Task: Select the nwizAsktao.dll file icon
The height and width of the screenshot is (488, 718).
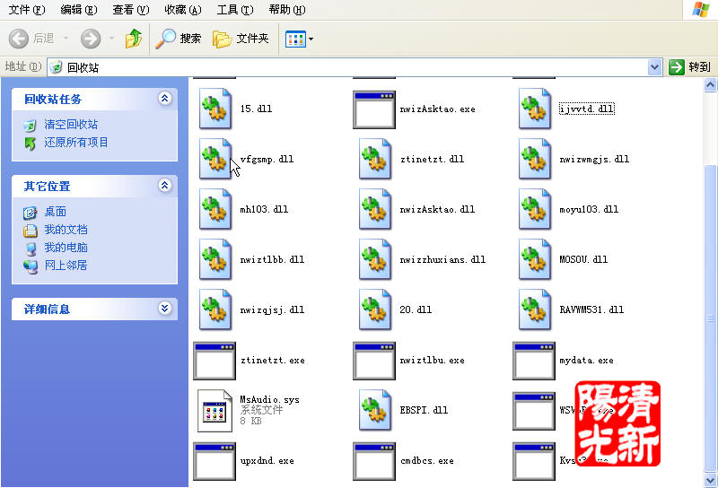Action: 374,209
